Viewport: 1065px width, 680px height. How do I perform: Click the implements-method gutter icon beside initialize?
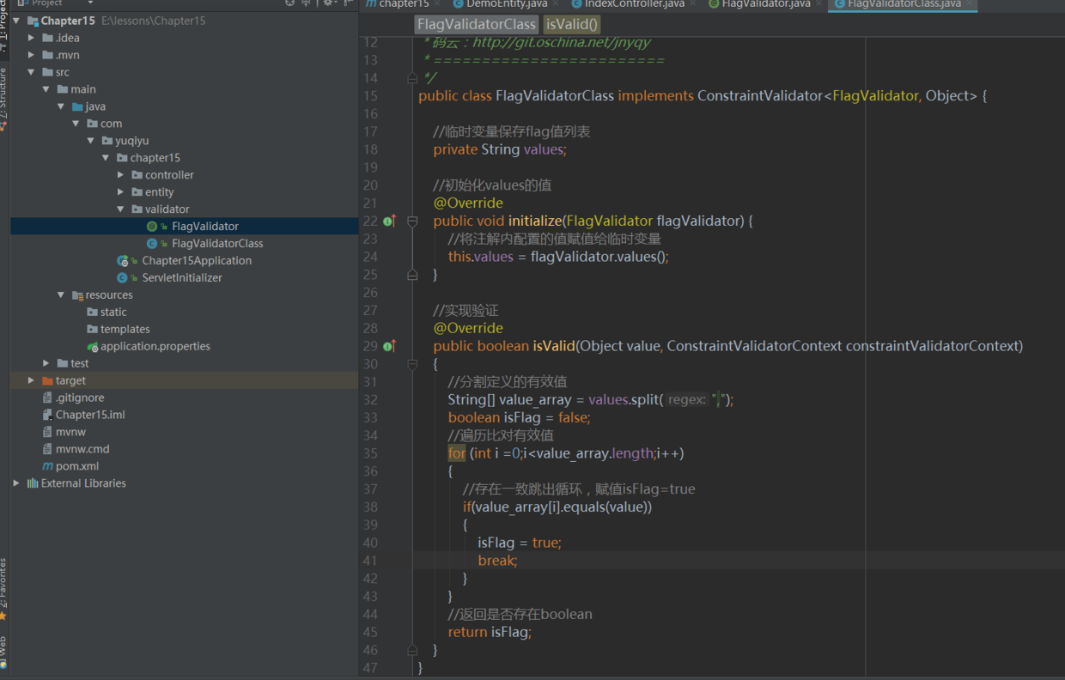[389, 222]
